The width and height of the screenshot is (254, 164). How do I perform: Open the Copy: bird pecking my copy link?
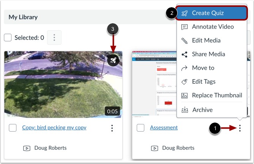(x=54, y=127)
